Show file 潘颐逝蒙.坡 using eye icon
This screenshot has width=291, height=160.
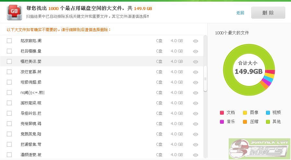point(196,155)
